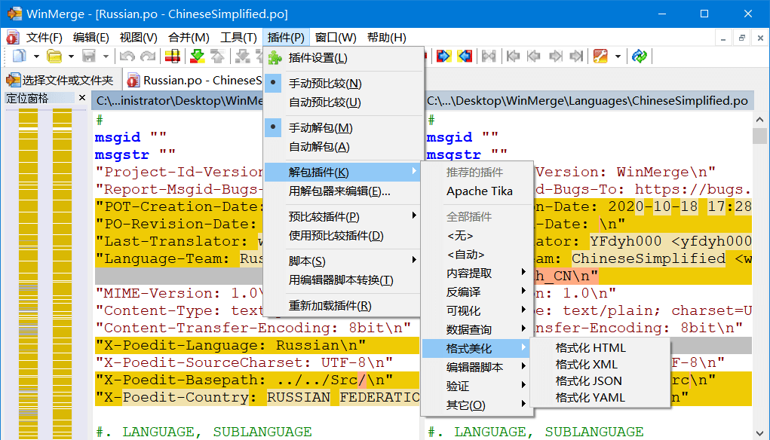Screen dimensions: 770x440
Task: Open a new file comparison
Action: coord(18,56)
